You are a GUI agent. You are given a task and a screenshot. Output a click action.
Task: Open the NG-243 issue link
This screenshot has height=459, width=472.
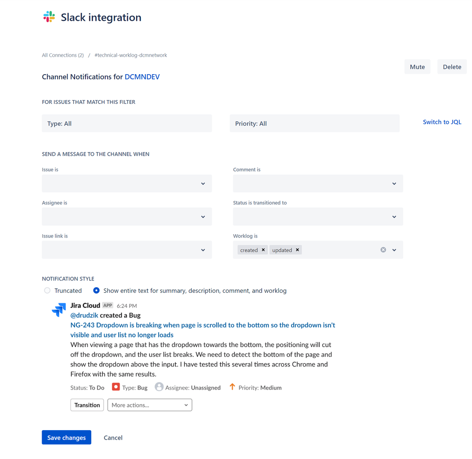(x=203, y=330)
